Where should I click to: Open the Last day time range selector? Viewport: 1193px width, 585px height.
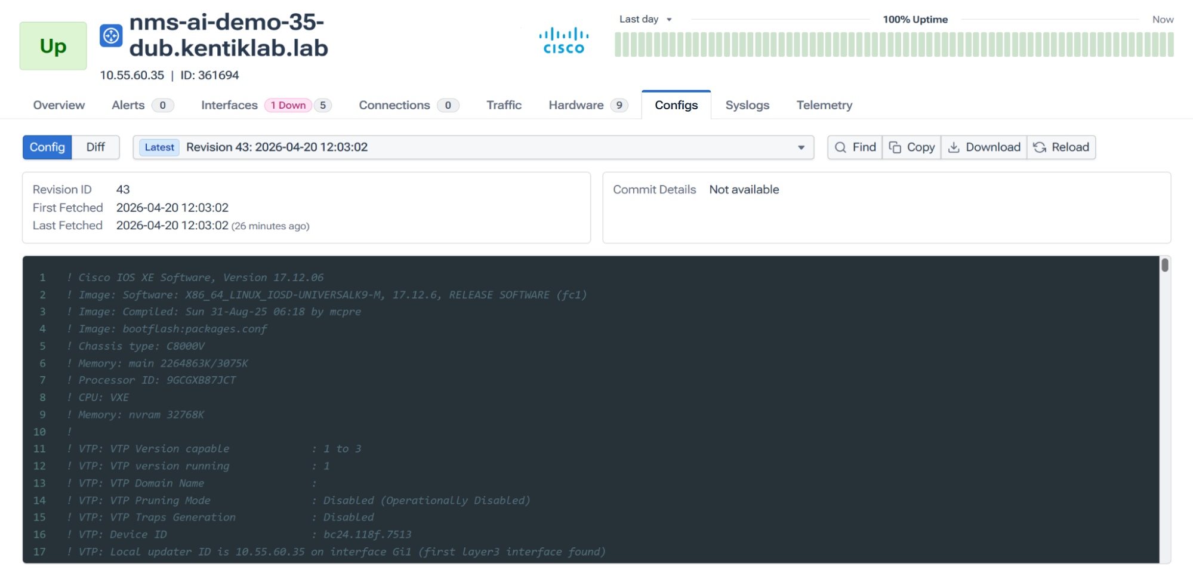[645, 19]
